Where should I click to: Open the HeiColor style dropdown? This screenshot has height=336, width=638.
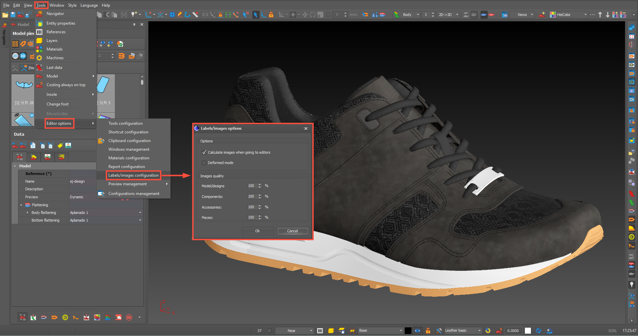(x=585, y=15)
